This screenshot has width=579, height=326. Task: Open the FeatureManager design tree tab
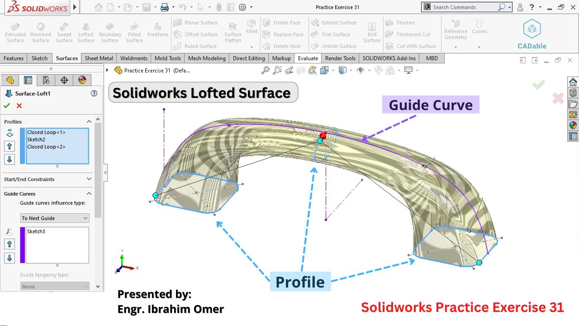(10, 80)
